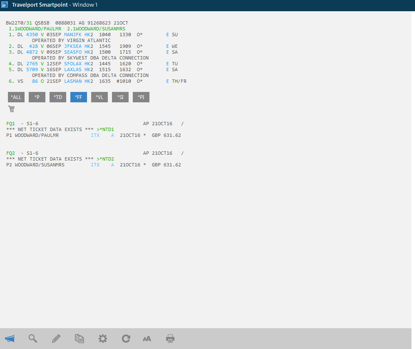Screen dimensions: 415x349
Task: Select the pencil edit icon
Action: (56, 339)
